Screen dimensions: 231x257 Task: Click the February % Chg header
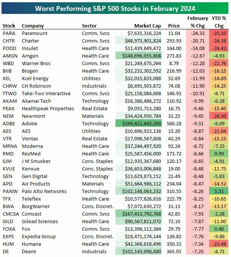(x=198, y=22)
